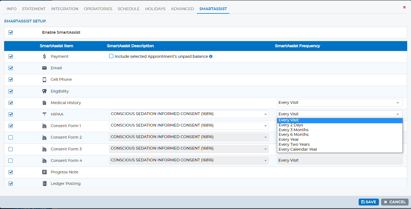Click the Ledger Posting notebook icon
411x209 pixels.
44,184
